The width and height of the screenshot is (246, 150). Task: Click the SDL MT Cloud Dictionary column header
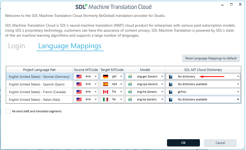pyautogui.click(x=203, y=70)
